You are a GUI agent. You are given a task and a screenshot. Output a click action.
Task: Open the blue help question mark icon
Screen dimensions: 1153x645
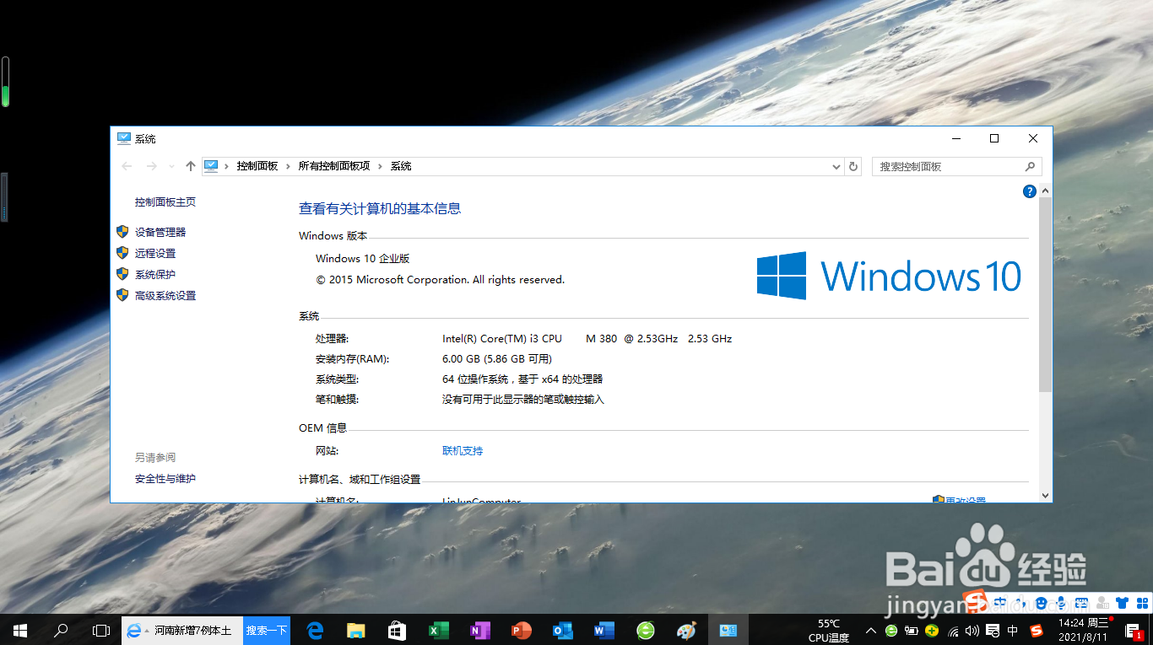(1029, 191)
